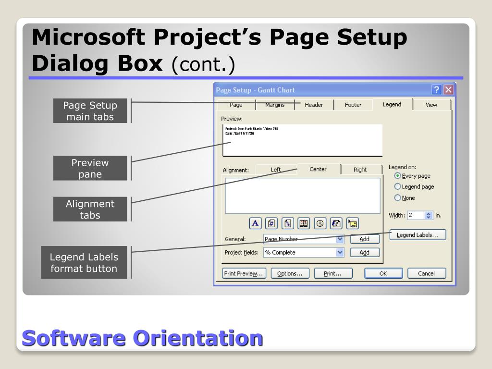The height and width of the screenshot is (369, 492).
Task: Click the Width spinner arrows
Action: (428, 215)
